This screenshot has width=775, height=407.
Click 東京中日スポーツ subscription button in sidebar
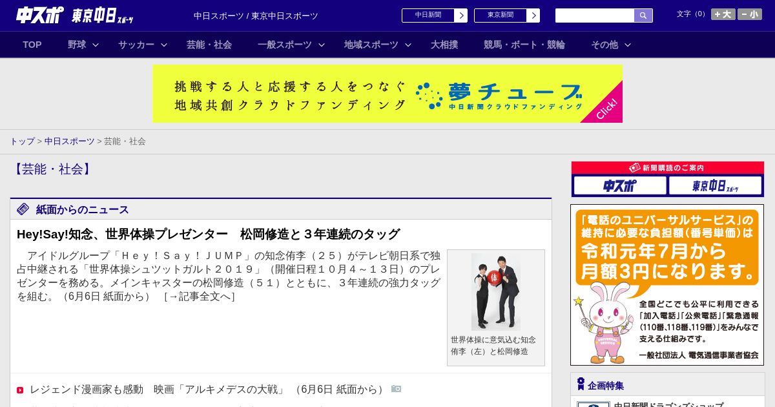pyautogui.click(x=715, y=186)
